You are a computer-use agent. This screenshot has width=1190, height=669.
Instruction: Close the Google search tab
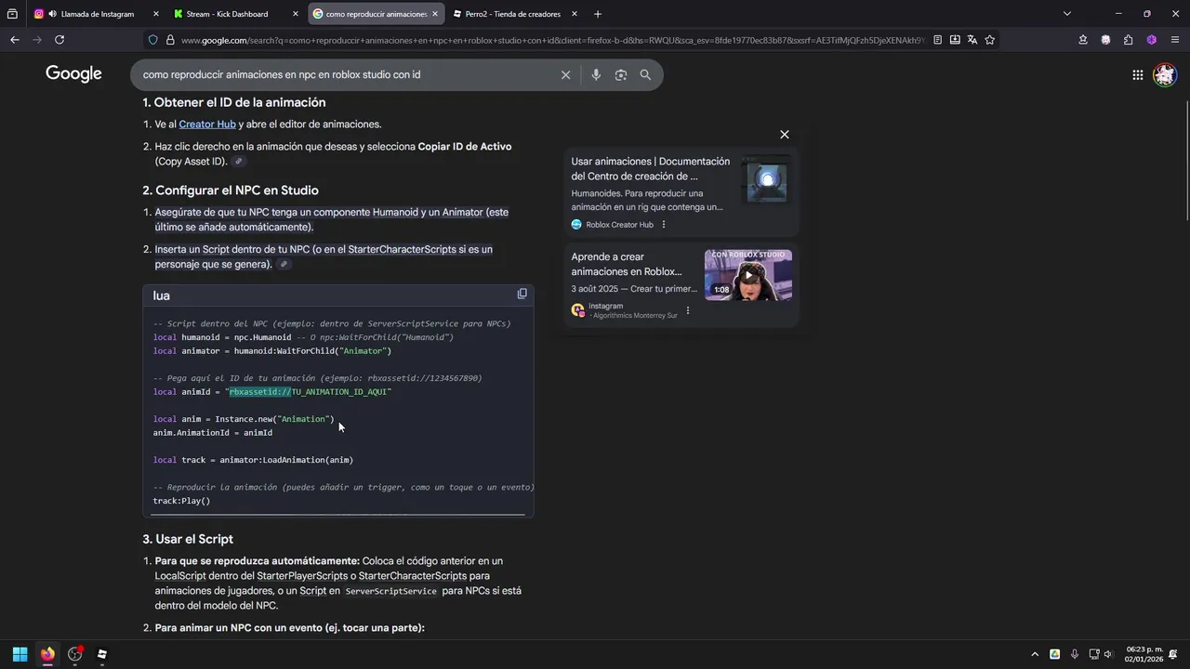pyautogui.click(x=434, y=14)
